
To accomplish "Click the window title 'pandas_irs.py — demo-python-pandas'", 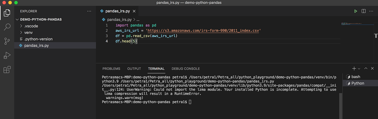I will pos(189,3).
